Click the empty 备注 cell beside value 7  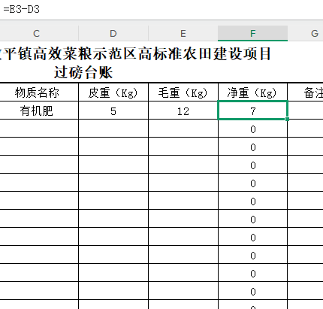pyautogui.click(x=306, y=111)
